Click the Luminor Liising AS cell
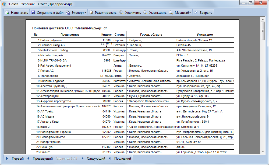Image resolution: width=269 pixels, height=165 pixels. 70,45
